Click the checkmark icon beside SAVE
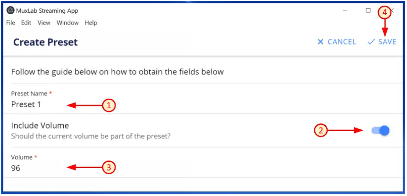This screenshot has height=196, width=407. click(371, 42)
